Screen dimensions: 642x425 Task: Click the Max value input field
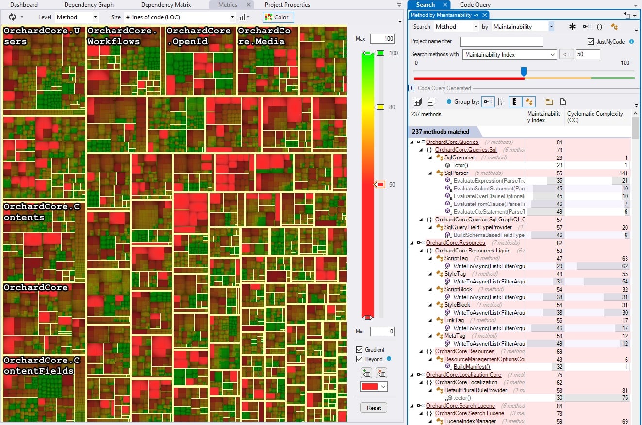click(382, 39)
